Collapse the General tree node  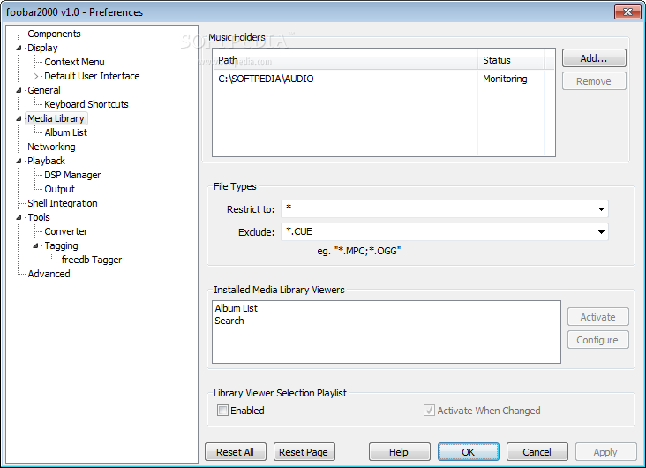click(19, 90)
